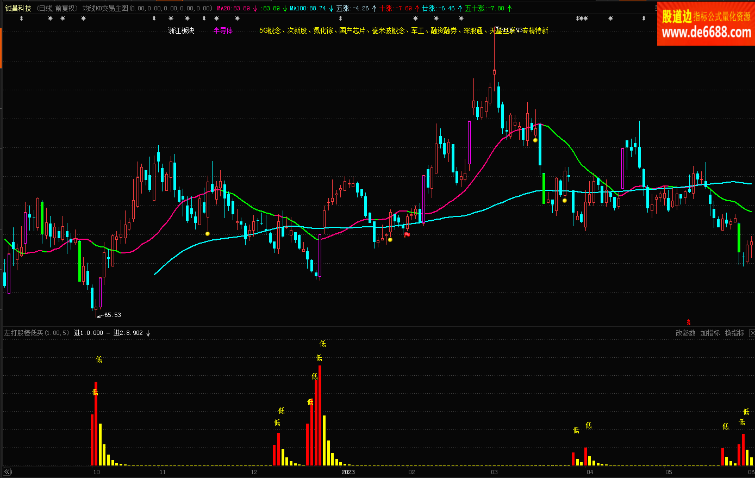Click the up arrow after 五涨:-4.26
The width and height of the screenshot is (755, 478).
pyautogui.click(x=373, y=8)
